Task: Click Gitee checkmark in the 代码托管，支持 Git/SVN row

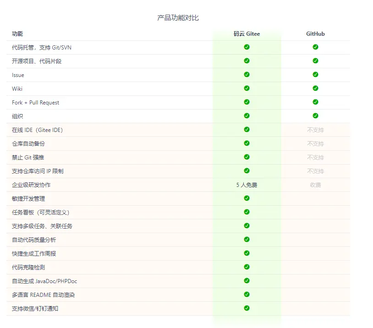Action: point(247,47)
